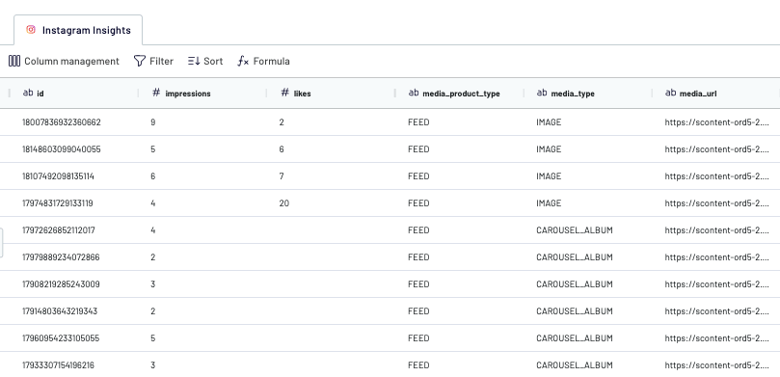Open Column management
This screenshot has height=377, width=780.
pos(64,61)
